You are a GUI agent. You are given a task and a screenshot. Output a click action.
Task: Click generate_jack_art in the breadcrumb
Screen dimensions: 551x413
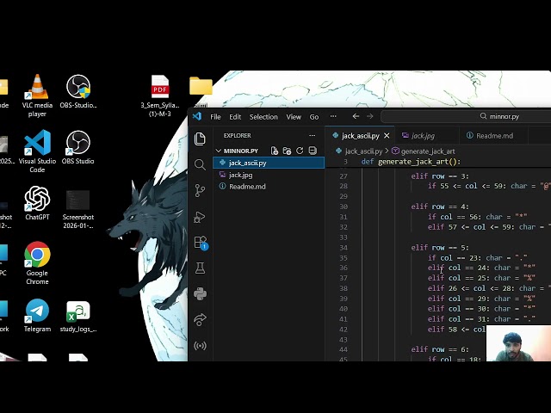(x=428, y=151)
